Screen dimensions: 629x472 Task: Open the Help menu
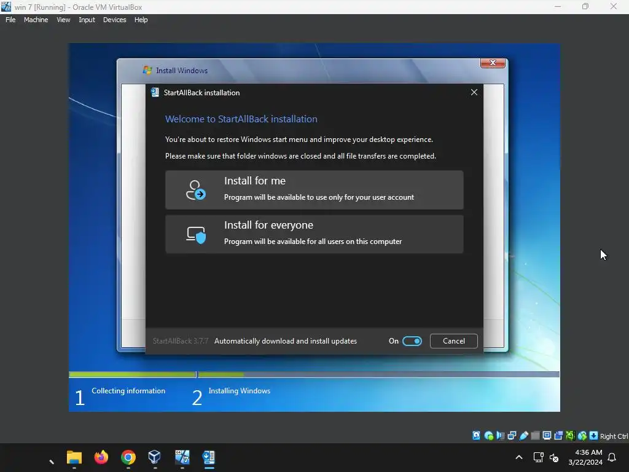[x=141, y=20]
